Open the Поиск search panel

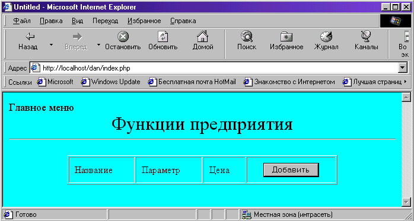pyautogui.click(x=247, y=36)
